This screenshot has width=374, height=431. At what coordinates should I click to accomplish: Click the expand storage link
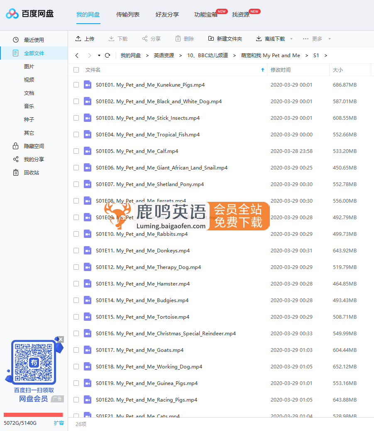[x=59, y=423]
